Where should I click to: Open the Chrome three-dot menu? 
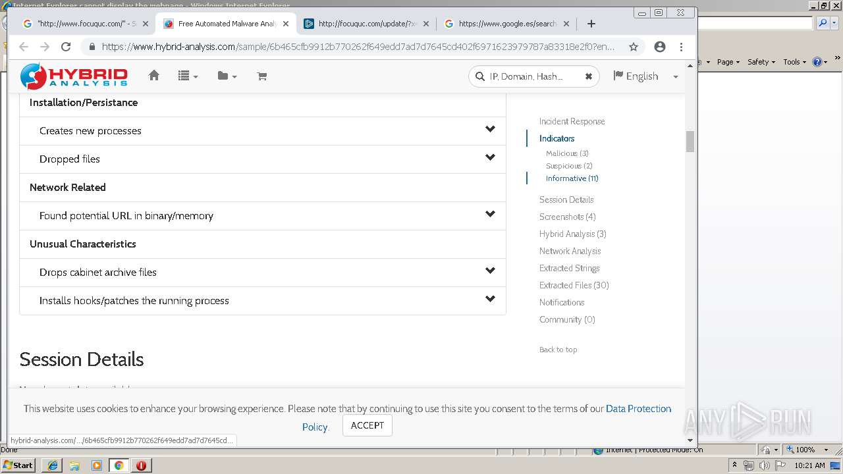[x=682, y=47]
